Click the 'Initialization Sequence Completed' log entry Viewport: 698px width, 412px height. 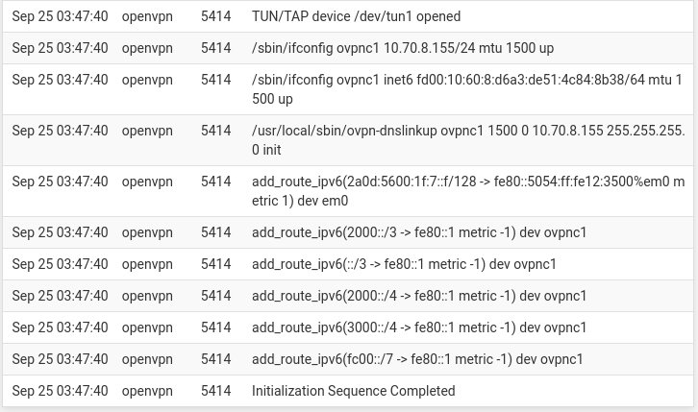[x=354, y=391]
